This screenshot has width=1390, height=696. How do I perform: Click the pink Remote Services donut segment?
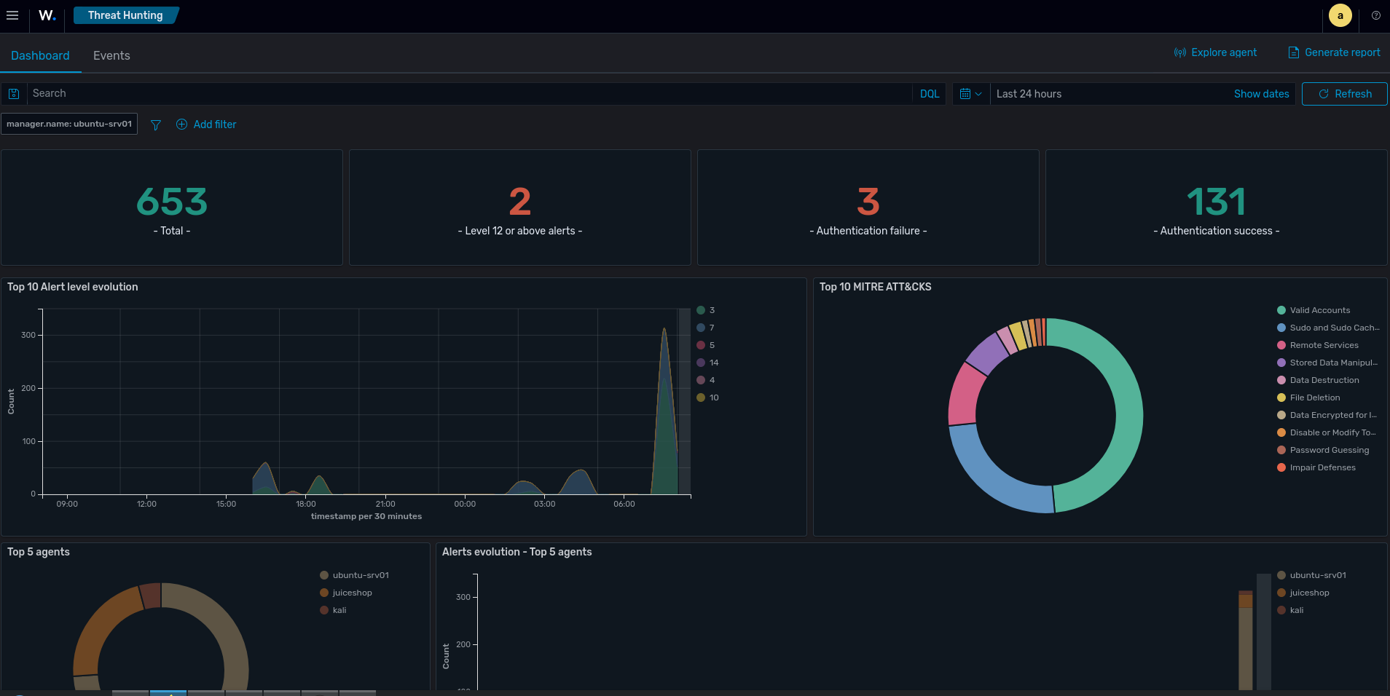pyautogui.click(x=964, y=395)
